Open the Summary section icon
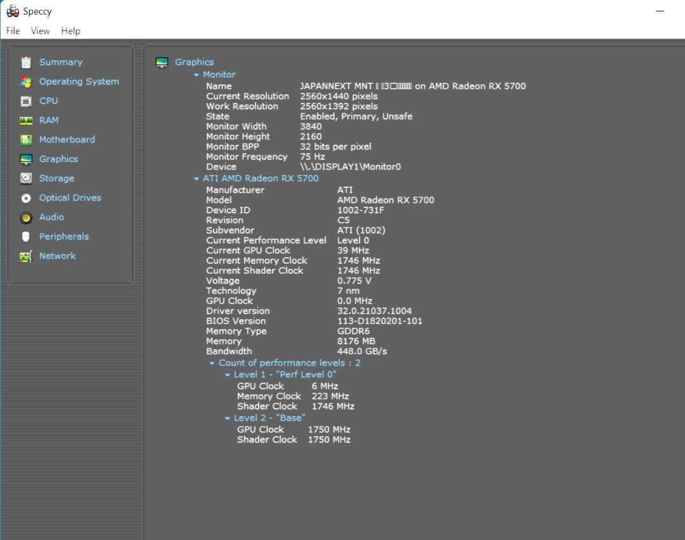Viewport: 685px width, 540px height. [x=25, y=61]
